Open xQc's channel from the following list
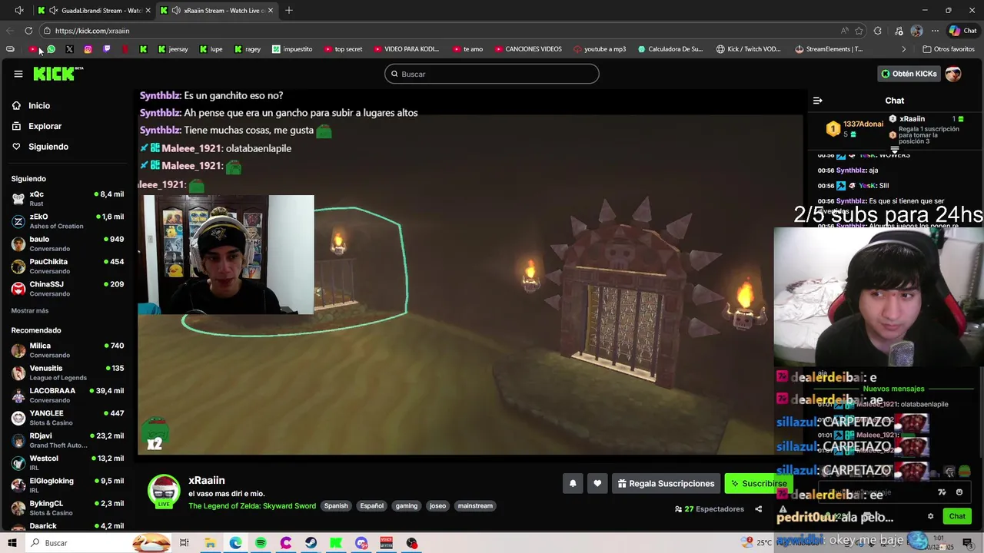The width and height of the screenshot is (984, 553). 68,198
